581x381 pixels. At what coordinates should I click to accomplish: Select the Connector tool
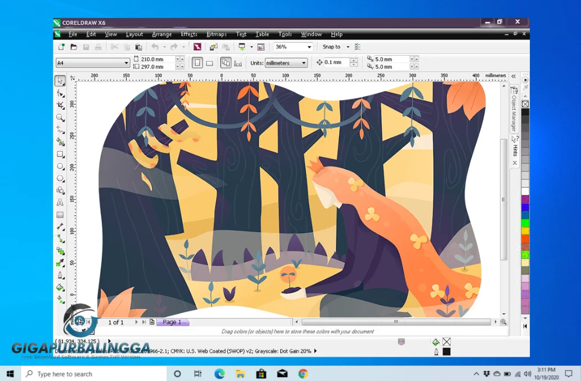60,239
